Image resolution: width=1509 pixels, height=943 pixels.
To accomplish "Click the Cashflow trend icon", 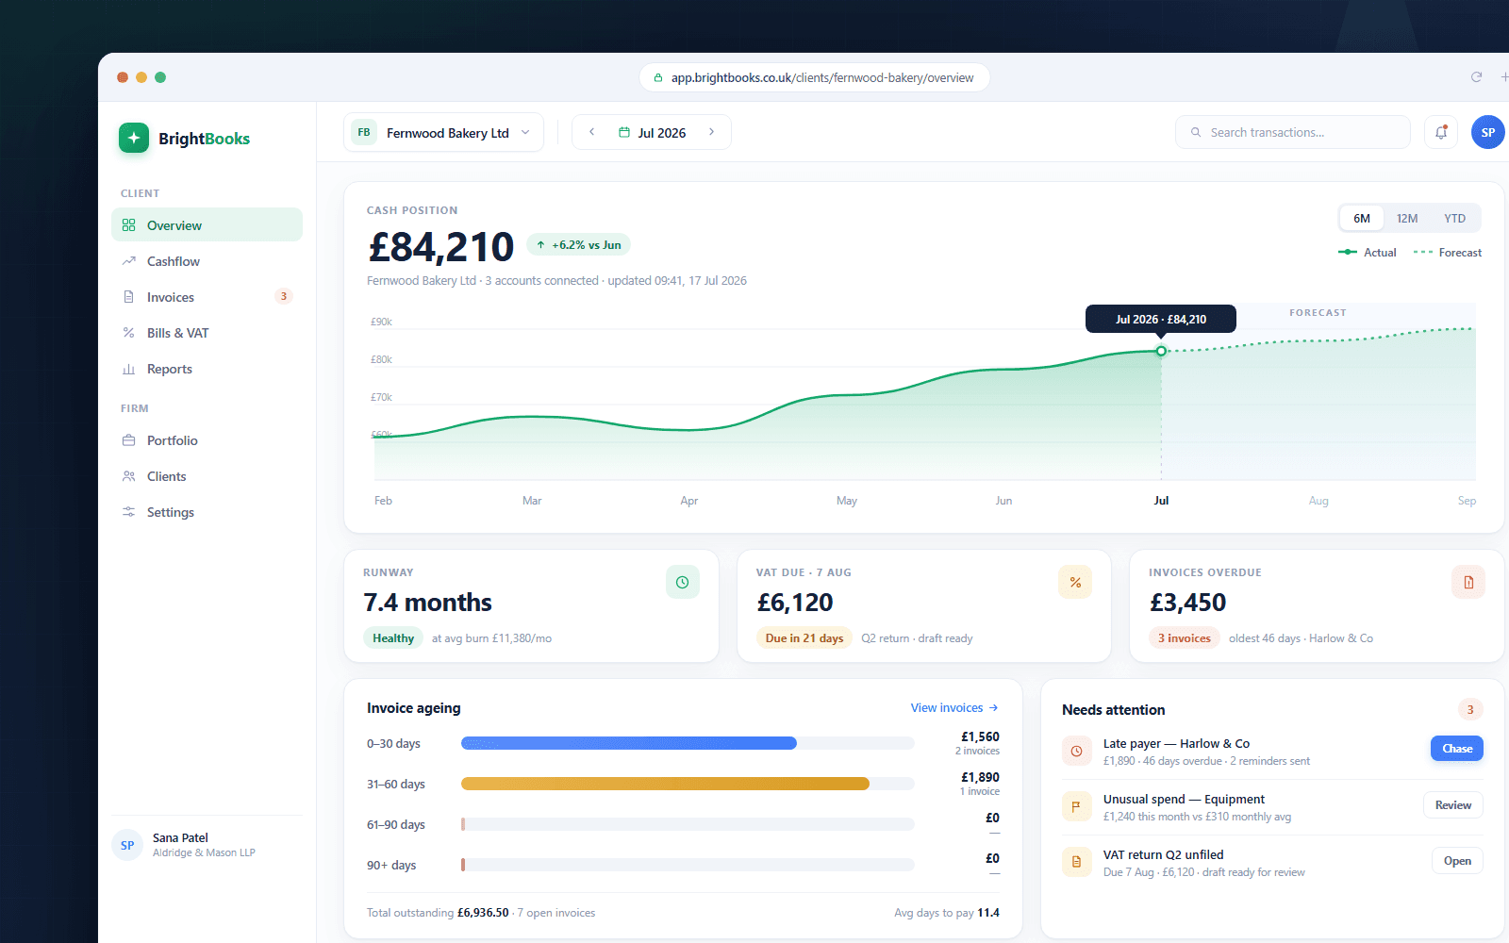I will (129, 261).
